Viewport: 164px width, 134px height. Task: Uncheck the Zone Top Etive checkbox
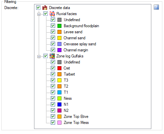click(53, 117)
